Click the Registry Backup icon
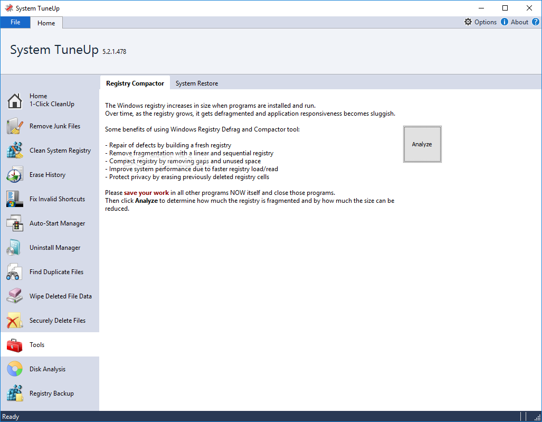 pyautogui.click(x=15, y=393)
